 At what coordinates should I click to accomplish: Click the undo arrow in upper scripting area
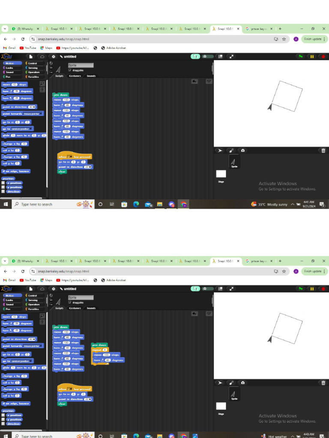click(194, 81)
